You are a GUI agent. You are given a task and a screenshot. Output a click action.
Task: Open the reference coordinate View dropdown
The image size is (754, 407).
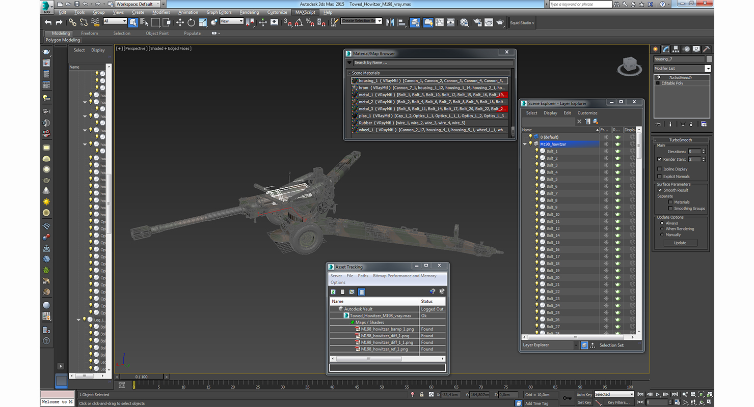point(231,21)
